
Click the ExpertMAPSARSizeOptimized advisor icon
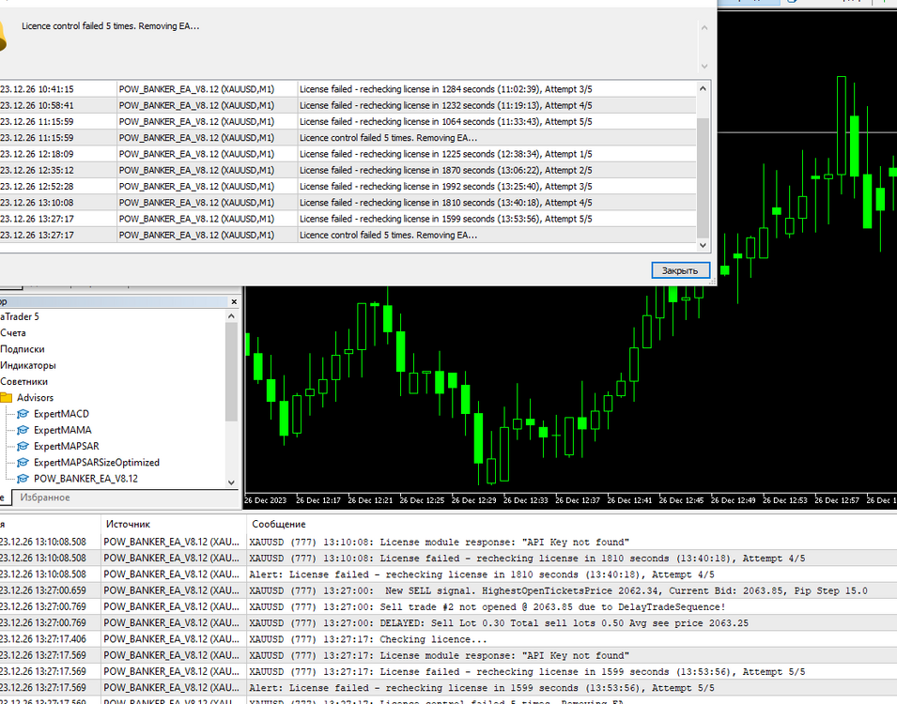pyautogui.click(x=23, y=463)
